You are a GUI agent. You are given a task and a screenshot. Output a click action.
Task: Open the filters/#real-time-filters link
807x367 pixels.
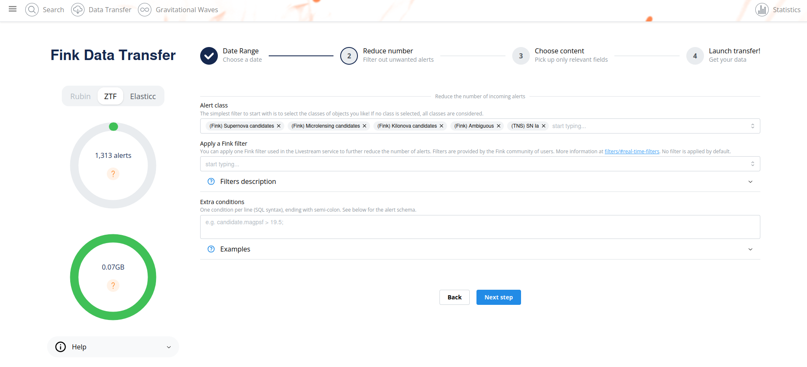point(632,152)
